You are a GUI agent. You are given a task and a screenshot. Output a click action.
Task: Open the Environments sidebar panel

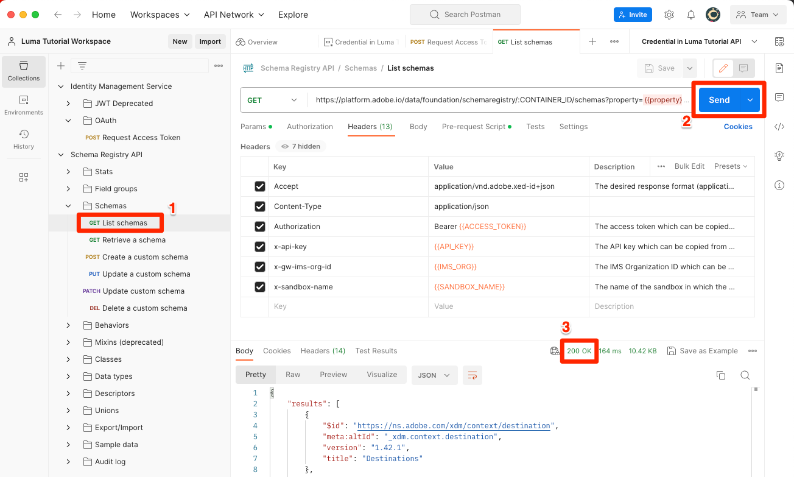tap(24, 105)
